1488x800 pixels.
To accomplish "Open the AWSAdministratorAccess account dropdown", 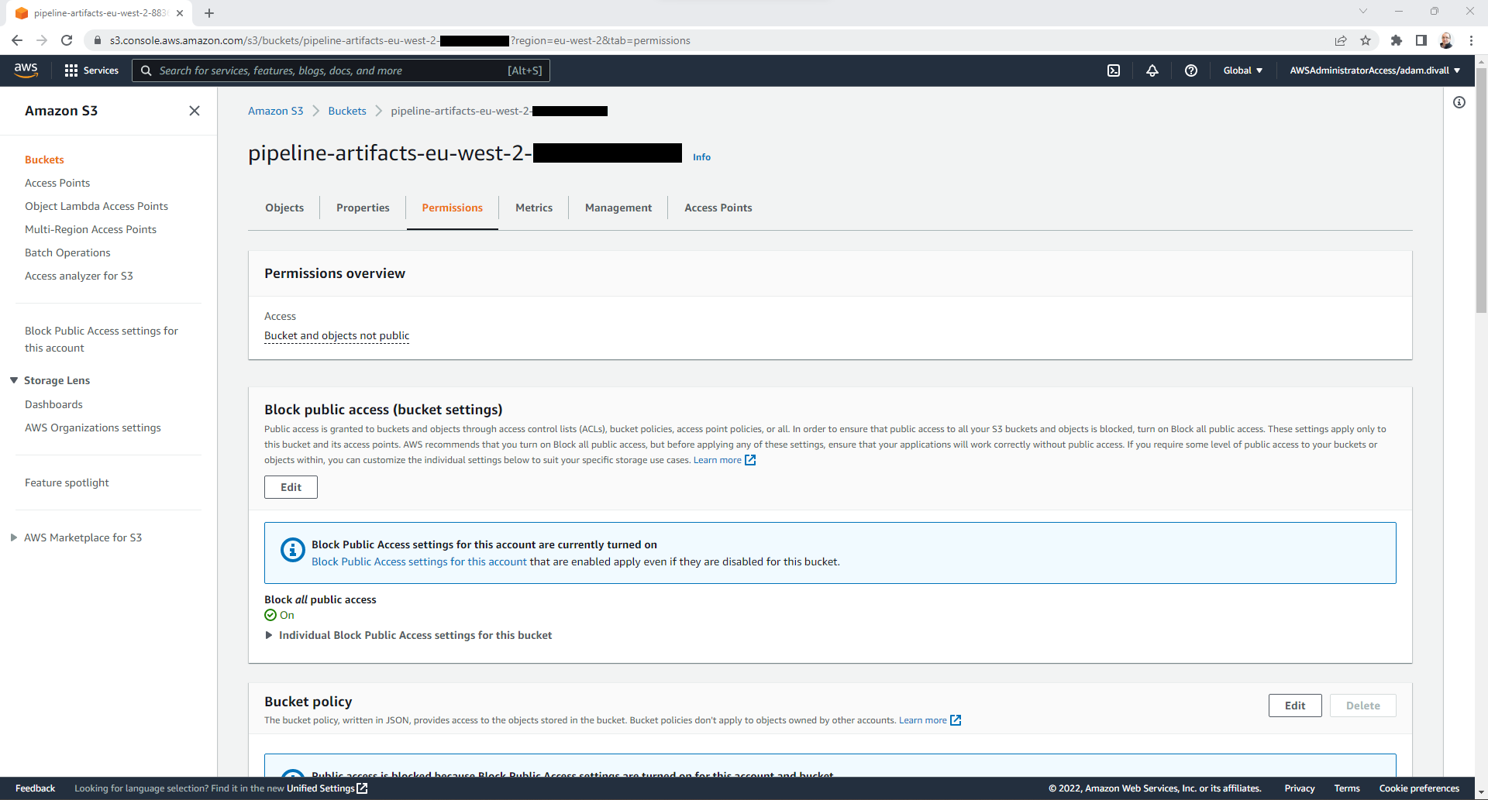I will pyautogui.click(x=1375, y=70).
